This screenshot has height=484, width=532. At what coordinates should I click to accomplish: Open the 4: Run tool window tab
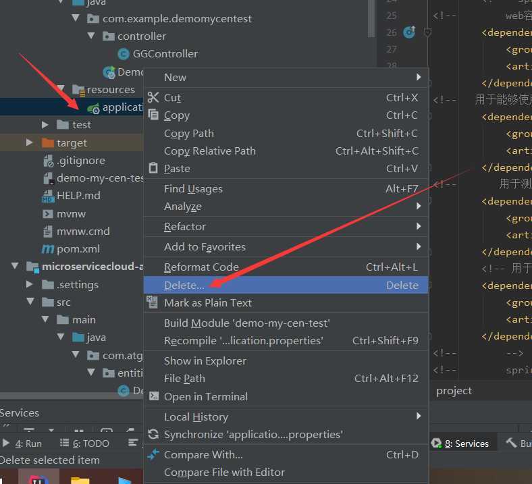pyautogui.click(x=22, y=443)
